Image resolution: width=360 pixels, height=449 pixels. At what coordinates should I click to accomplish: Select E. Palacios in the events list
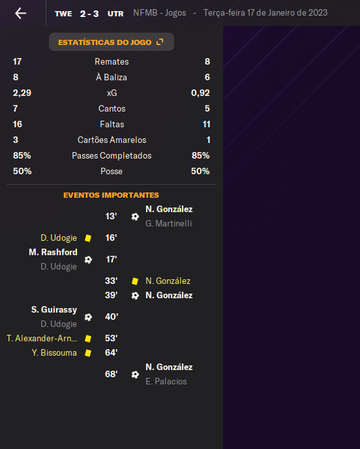tap(166, 381)
